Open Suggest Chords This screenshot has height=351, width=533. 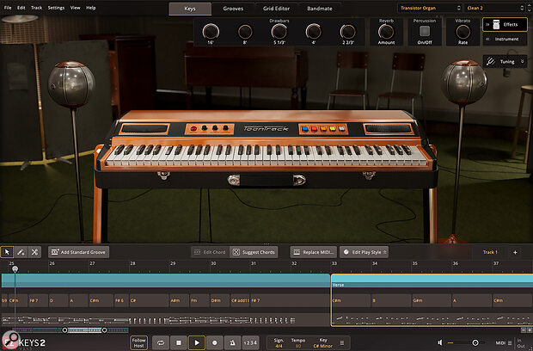click(x=254, y=252)
